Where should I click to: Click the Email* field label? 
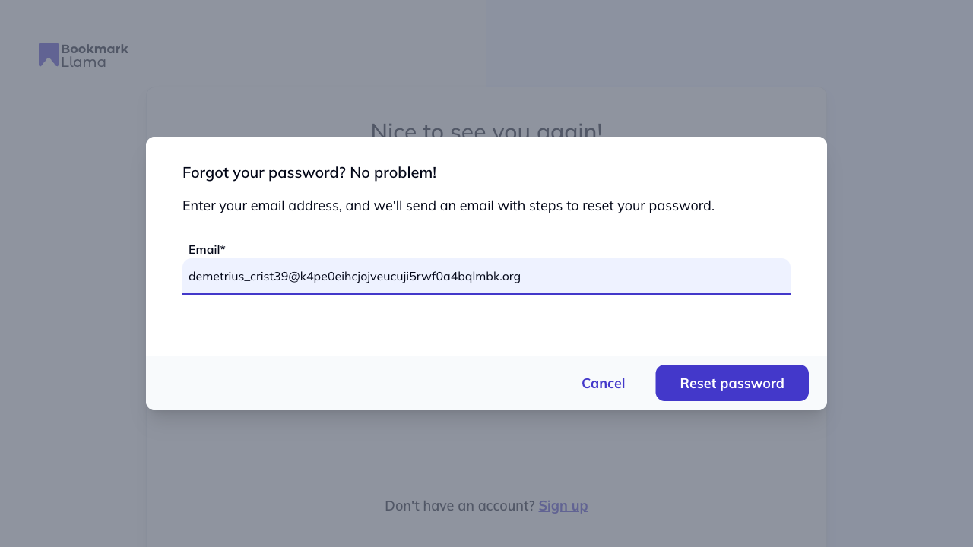pyautogui.click(x=206, y=249)
